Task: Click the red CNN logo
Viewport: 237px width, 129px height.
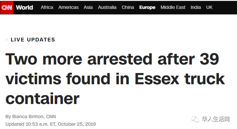Action: [7, 7]
